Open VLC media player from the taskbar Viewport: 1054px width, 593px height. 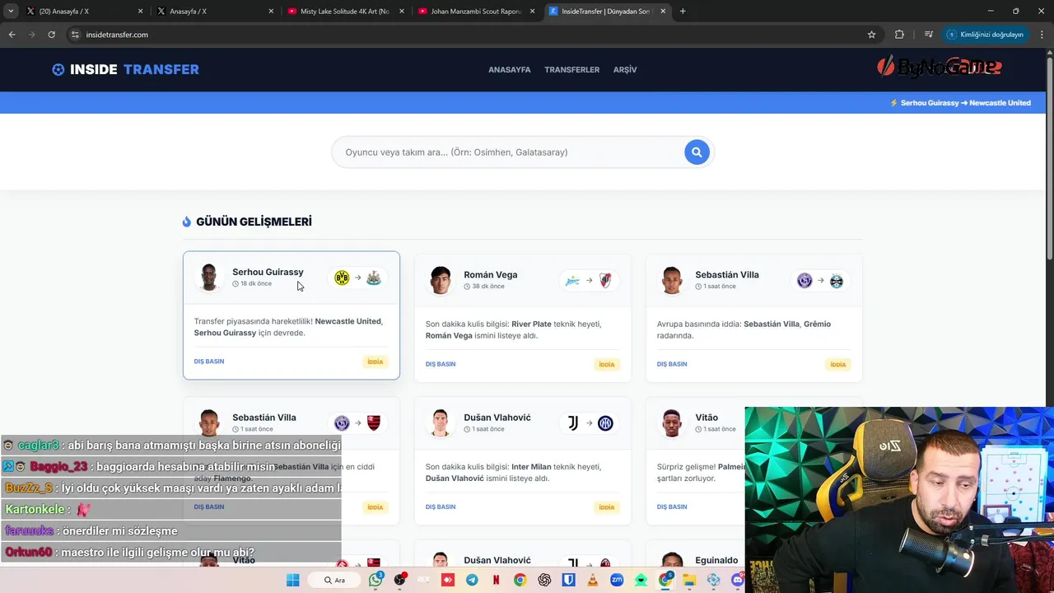coord(592,580)
